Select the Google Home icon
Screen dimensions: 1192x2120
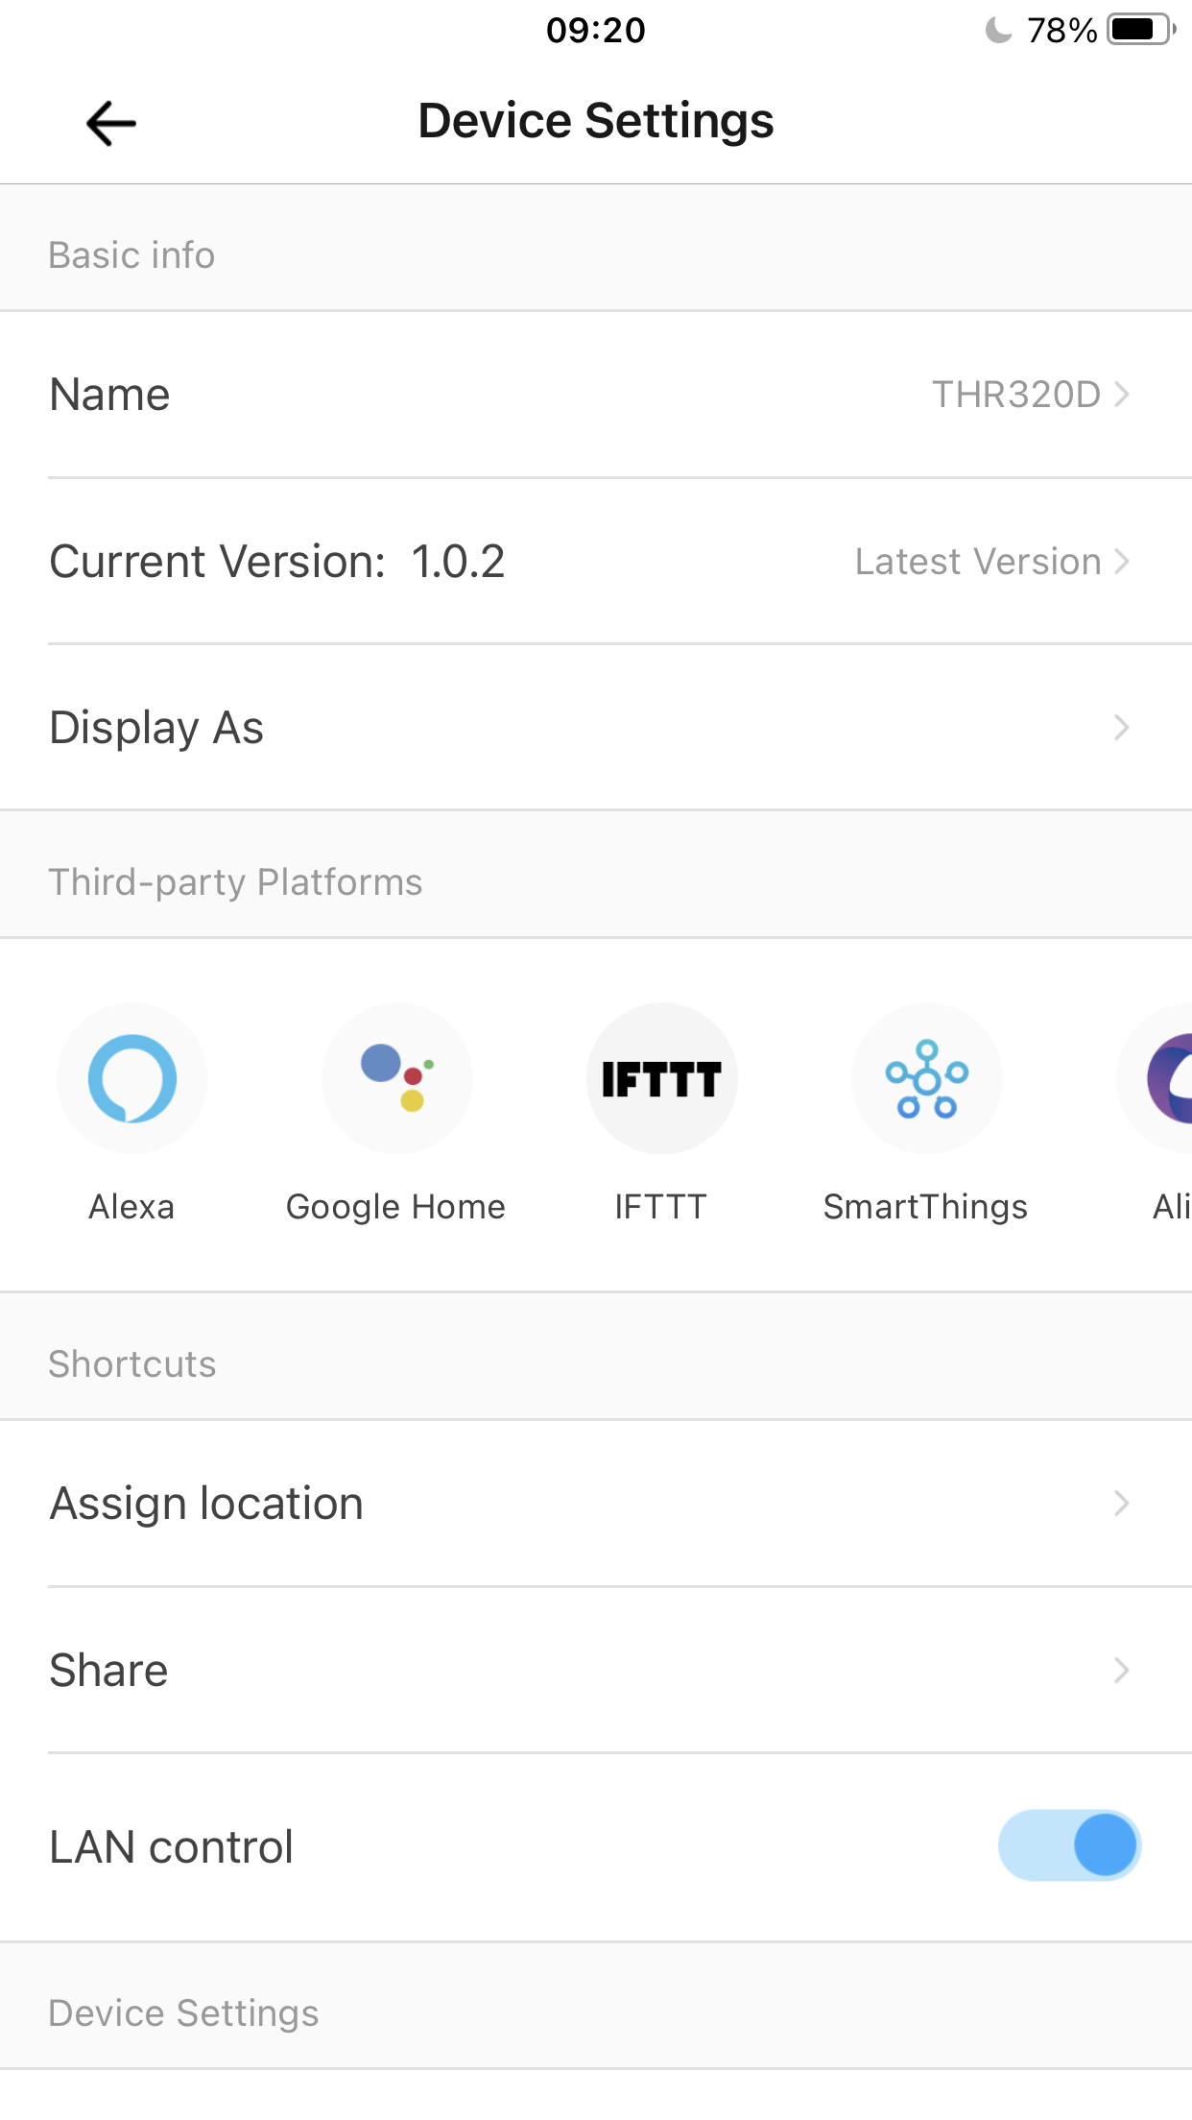(x=396, y=1078)
